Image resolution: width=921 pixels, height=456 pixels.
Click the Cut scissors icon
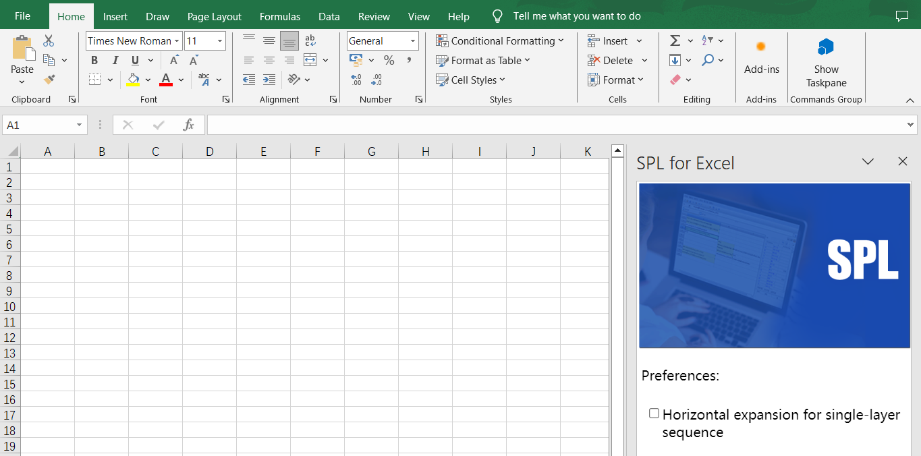pos(49,41)
